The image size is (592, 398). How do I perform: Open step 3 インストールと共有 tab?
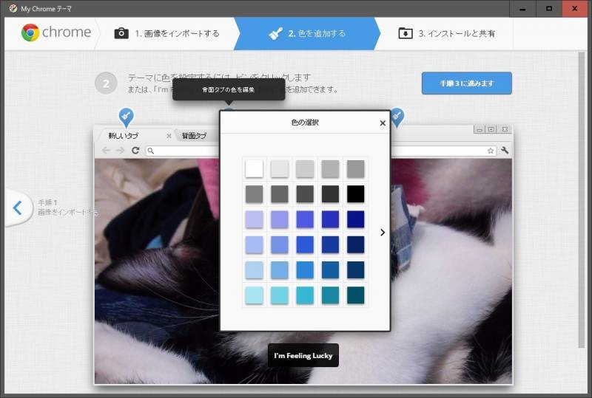[446, 33]
